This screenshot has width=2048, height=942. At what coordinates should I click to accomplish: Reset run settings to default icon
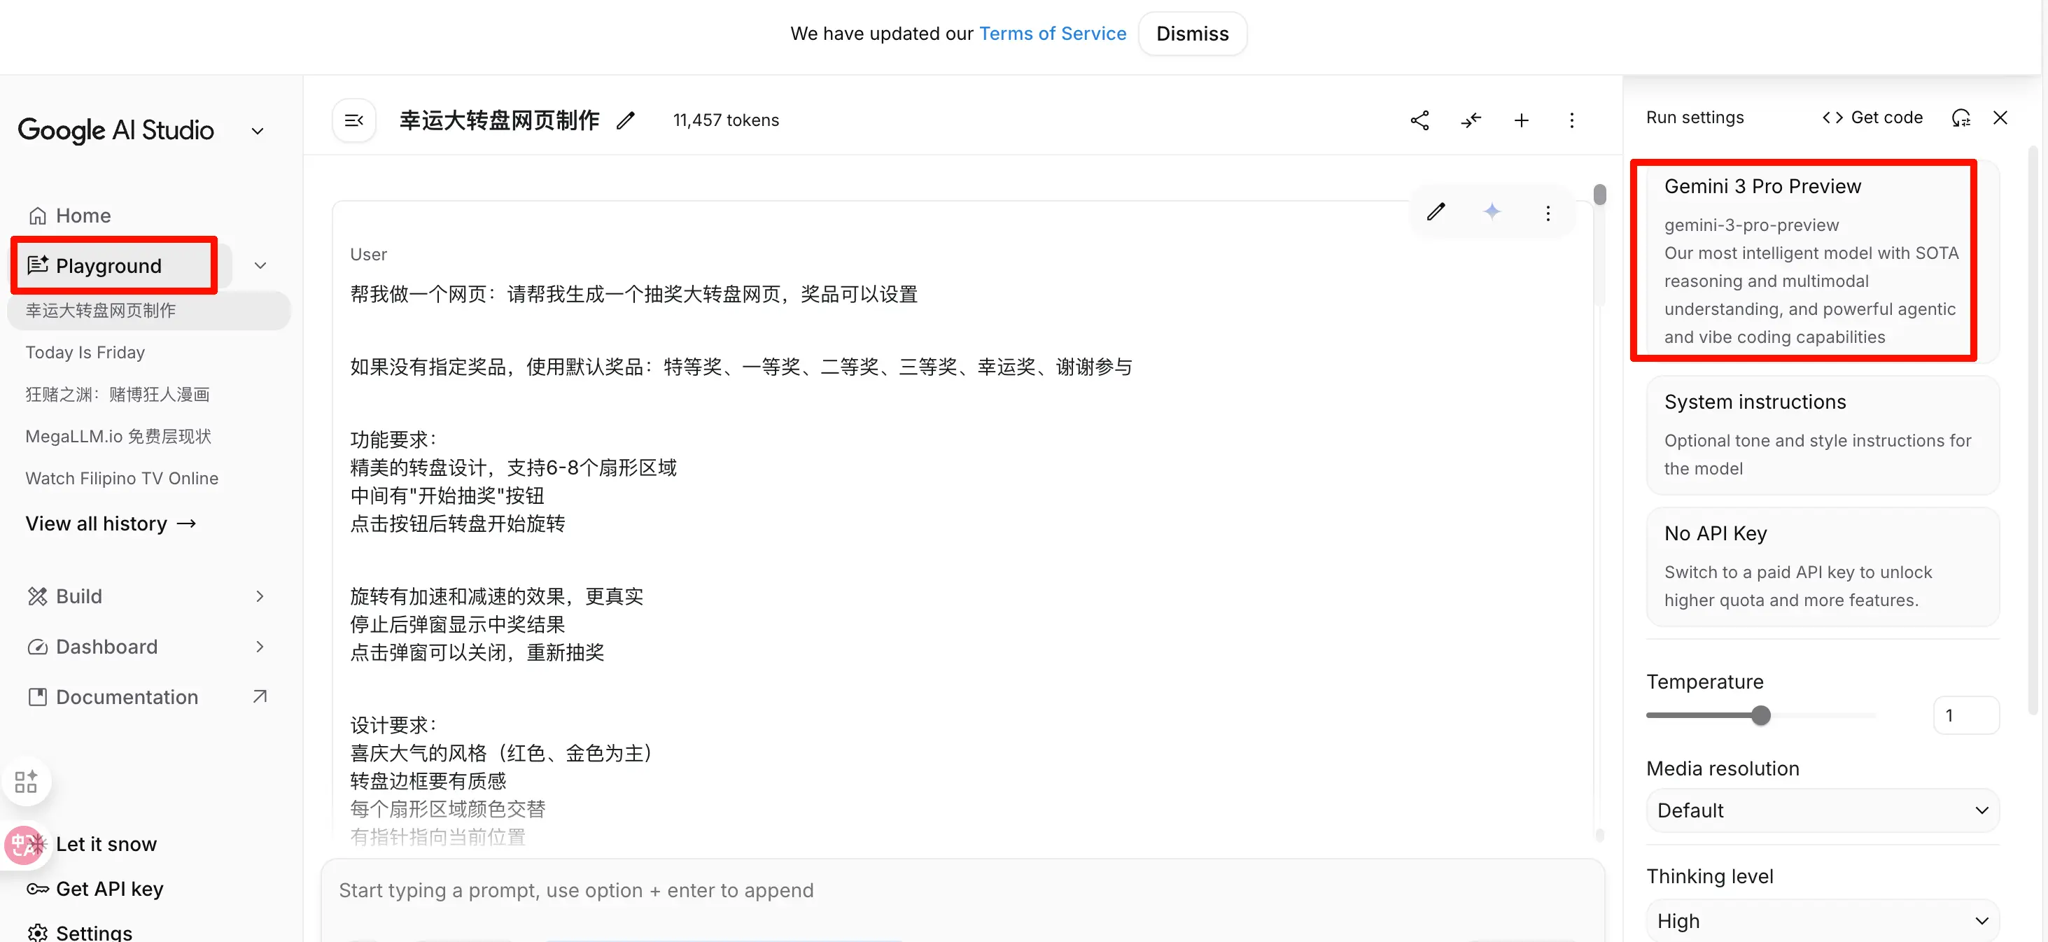[1961, 118]
